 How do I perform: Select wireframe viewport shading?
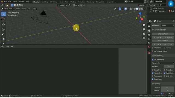tap(135, 9)
